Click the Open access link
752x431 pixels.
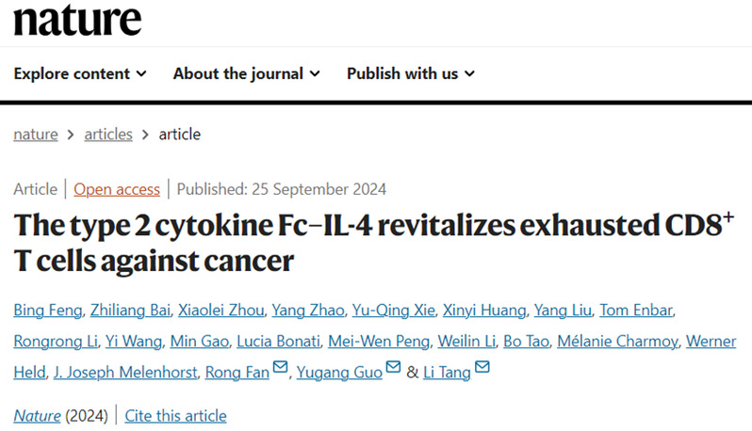[x=117, y=189]
